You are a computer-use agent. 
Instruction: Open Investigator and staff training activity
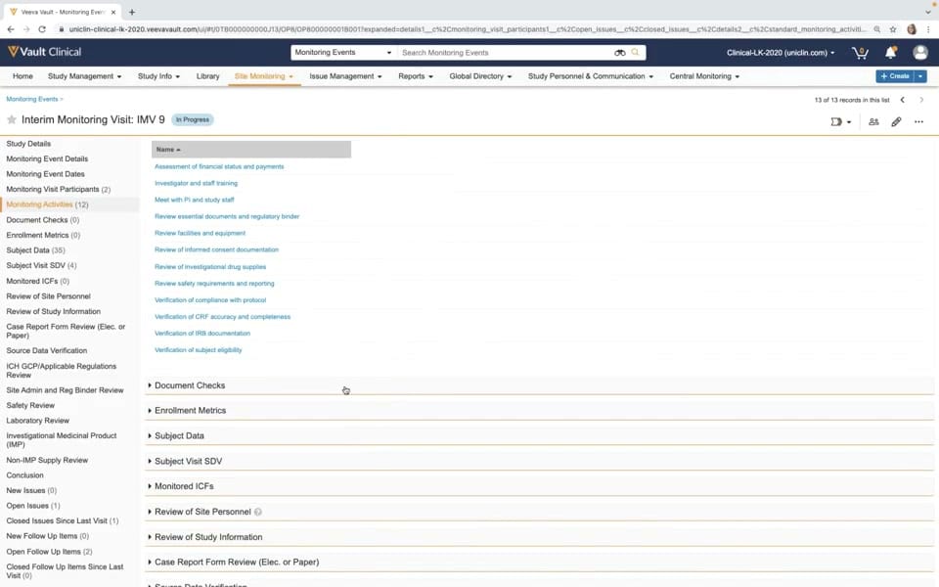(x=196, y=183)
